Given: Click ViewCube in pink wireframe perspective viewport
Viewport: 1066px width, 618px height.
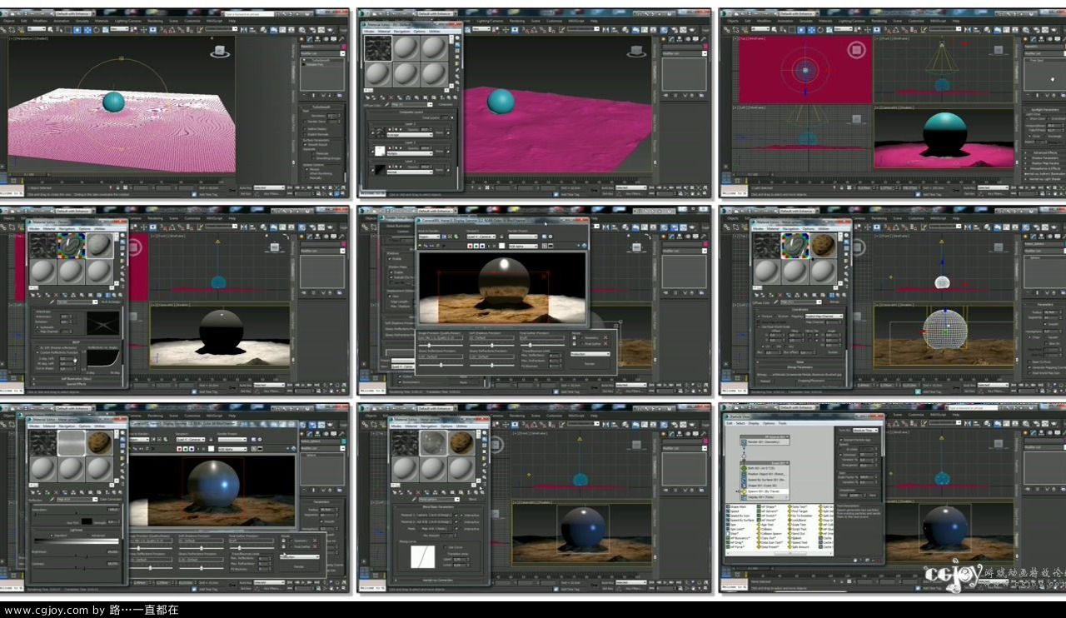Looking at the screenshot, I should 220,52.
